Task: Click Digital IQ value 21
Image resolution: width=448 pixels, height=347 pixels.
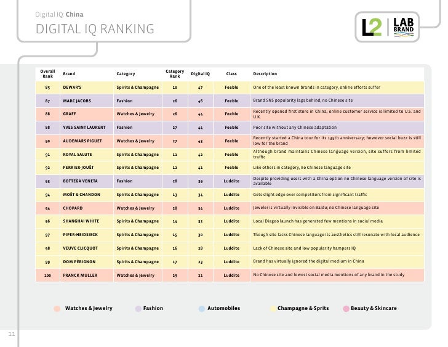Action: 200,276
